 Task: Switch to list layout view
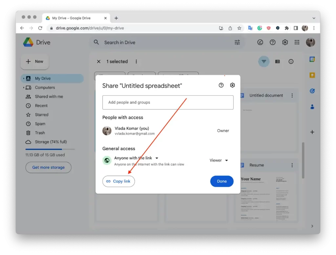tap(278, 61)
